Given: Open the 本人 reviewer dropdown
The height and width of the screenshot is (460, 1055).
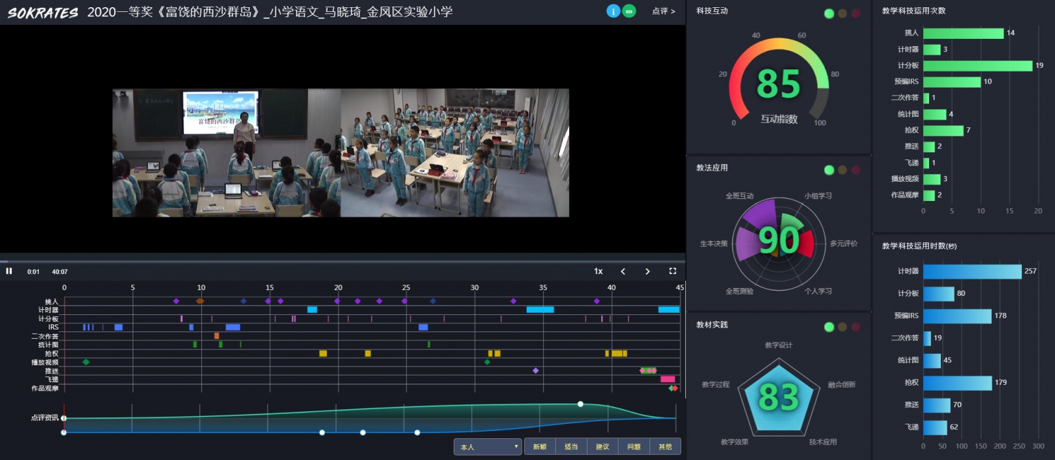Looking at the screenshot, I should 488,447.
